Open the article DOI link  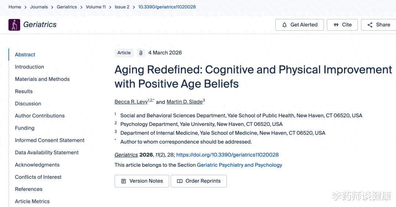coord(227,155)
